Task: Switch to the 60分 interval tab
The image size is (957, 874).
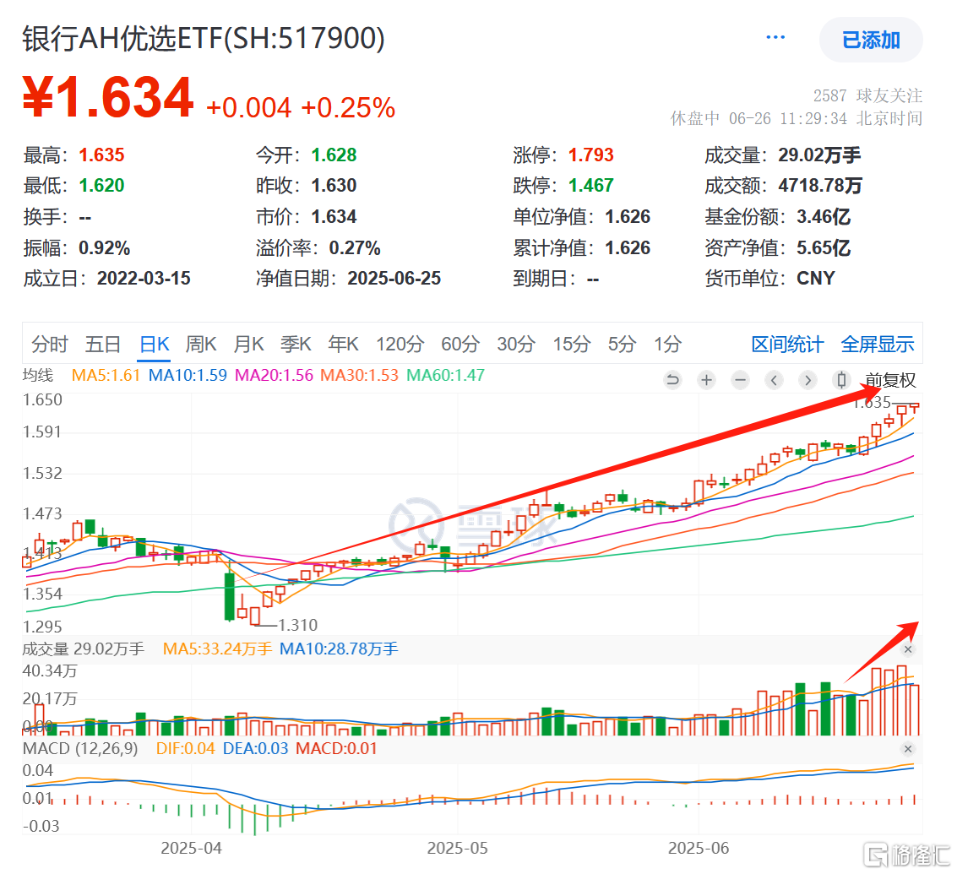Action: [x=460, y=345]
